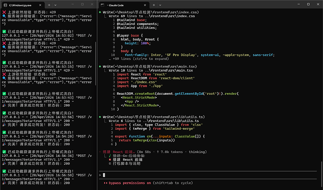Click Write utils.ts tool call header
The height and width of the screenshot is (190, 323).
tap(154, 117)
